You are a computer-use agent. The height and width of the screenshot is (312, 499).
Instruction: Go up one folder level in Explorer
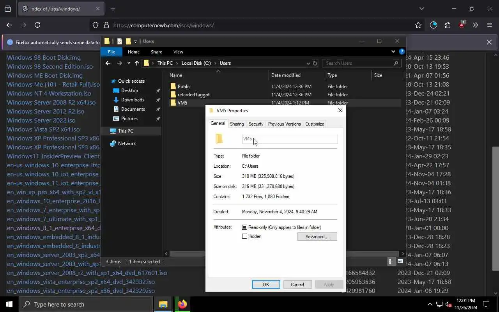137,63
